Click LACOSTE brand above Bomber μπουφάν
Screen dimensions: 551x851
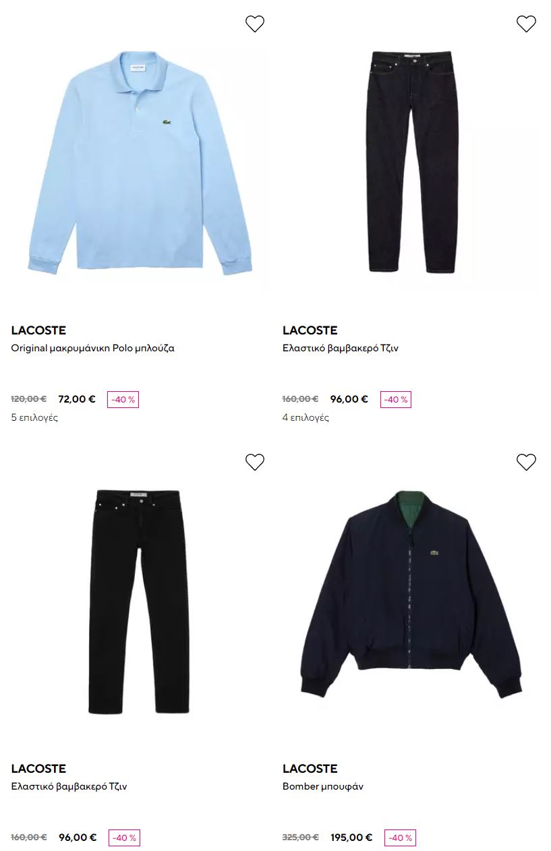point(310,769)
